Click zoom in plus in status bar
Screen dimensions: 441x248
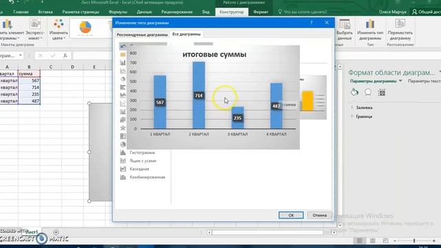[x=434, y=240]
